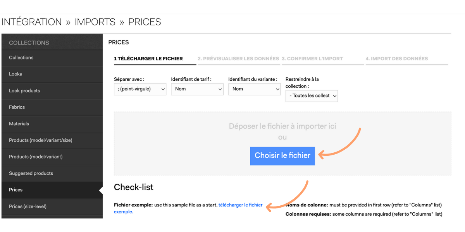This screenshot has width=465, height=232.
Task: Click the Imports breadcrumb
Action: click(x=95, y=22)
